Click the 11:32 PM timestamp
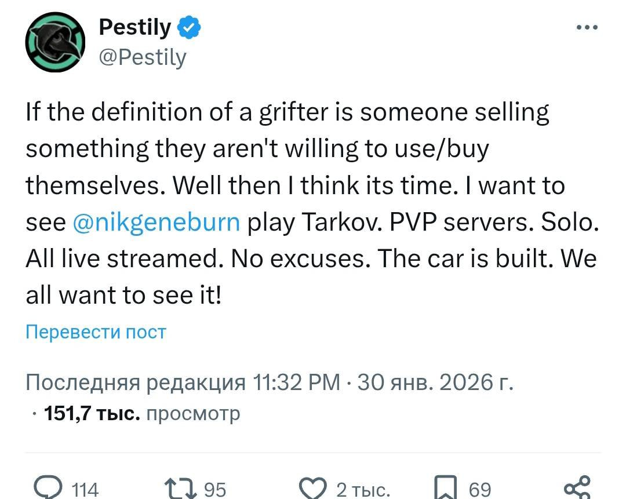This screenshot has height=499, width=626. coord(297,383)
